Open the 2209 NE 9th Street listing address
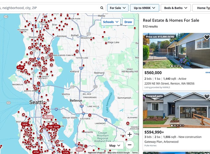Viewport: 210px width, 154px height. (169, 83)
